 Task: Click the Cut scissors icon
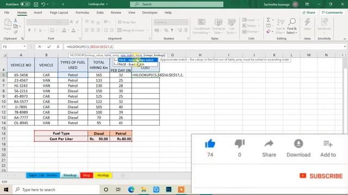[16, 21]
